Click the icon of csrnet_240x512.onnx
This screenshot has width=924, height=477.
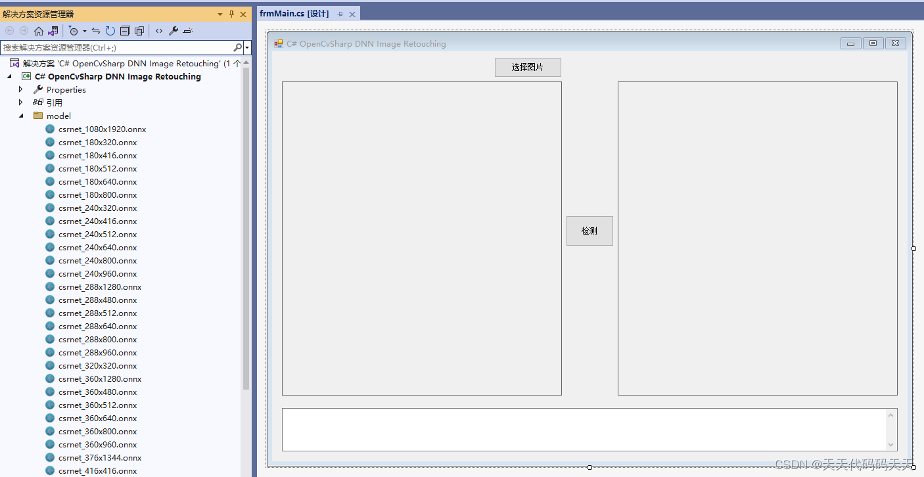point(50,235)
